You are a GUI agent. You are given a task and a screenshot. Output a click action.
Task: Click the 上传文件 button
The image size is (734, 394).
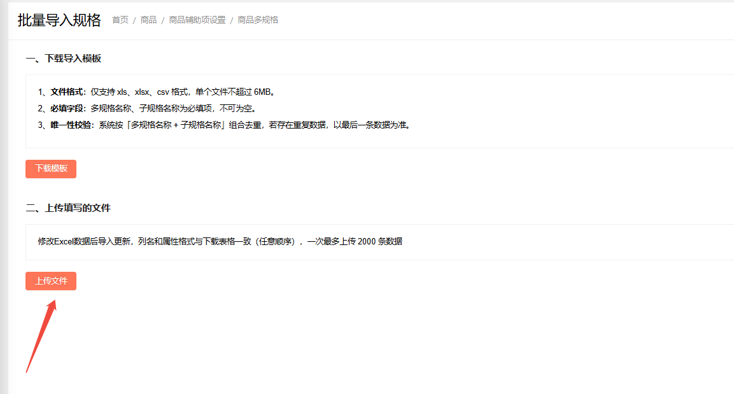pyautogui.click(x=51, y=281)
